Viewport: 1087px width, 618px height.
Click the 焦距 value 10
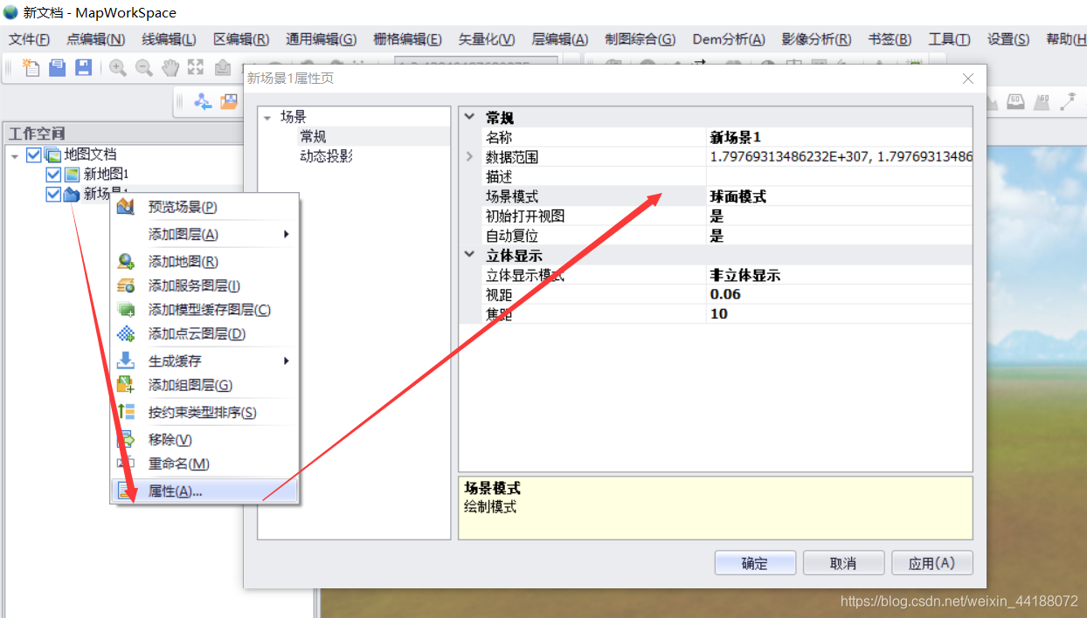[839, 313]
